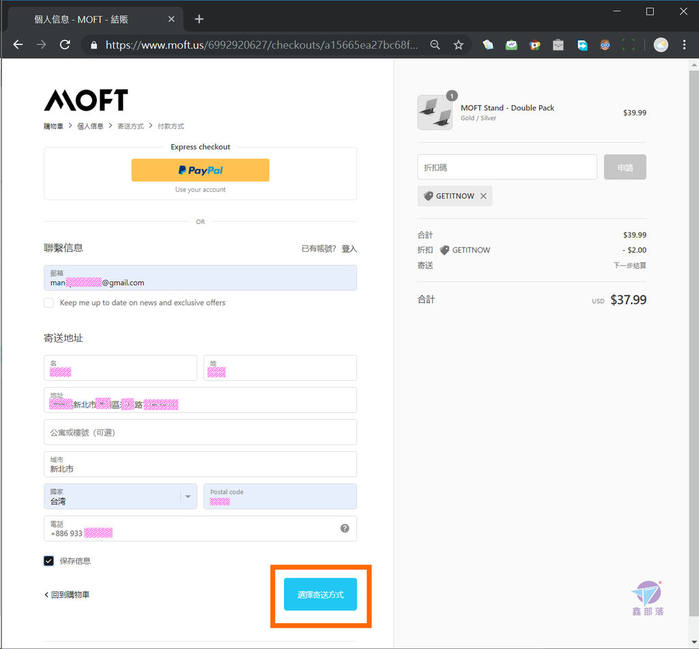Go back with the browser back arrow
699x649 pixels.
18,44
